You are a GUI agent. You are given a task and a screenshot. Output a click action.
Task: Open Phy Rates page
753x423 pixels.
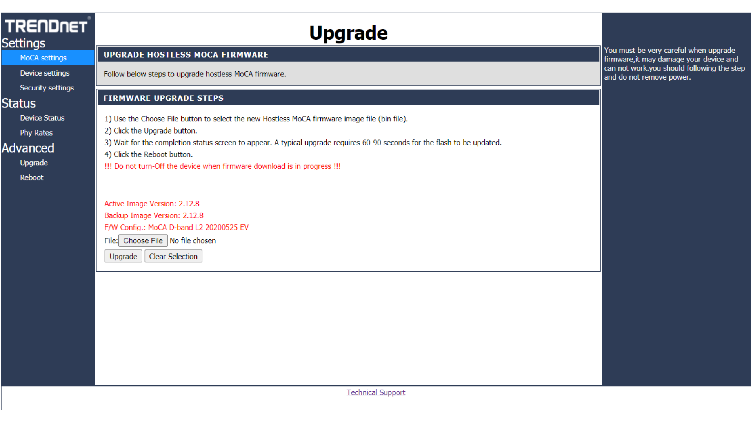[36, 133]
